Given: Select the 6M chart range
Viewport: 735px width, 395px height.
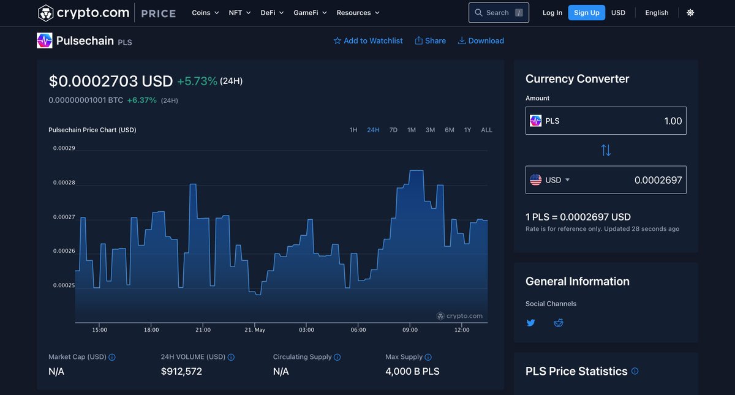Looking at the screenshot, I should point(450,130).
